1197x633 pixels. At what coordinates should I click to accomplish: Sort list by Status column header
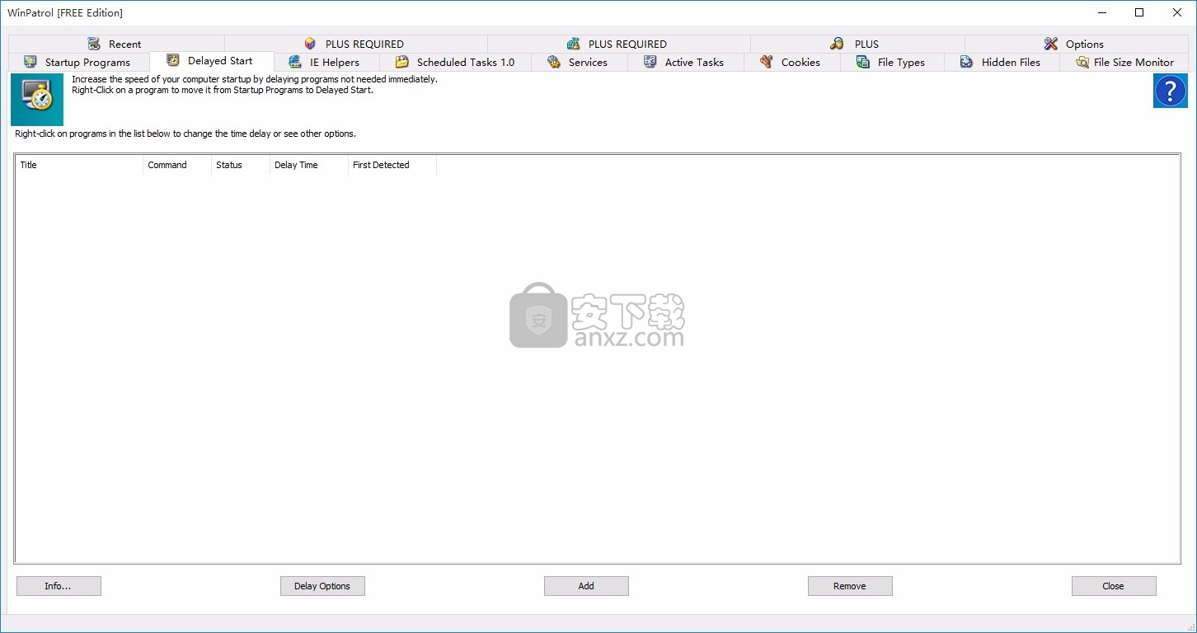[x=241, y=165]
